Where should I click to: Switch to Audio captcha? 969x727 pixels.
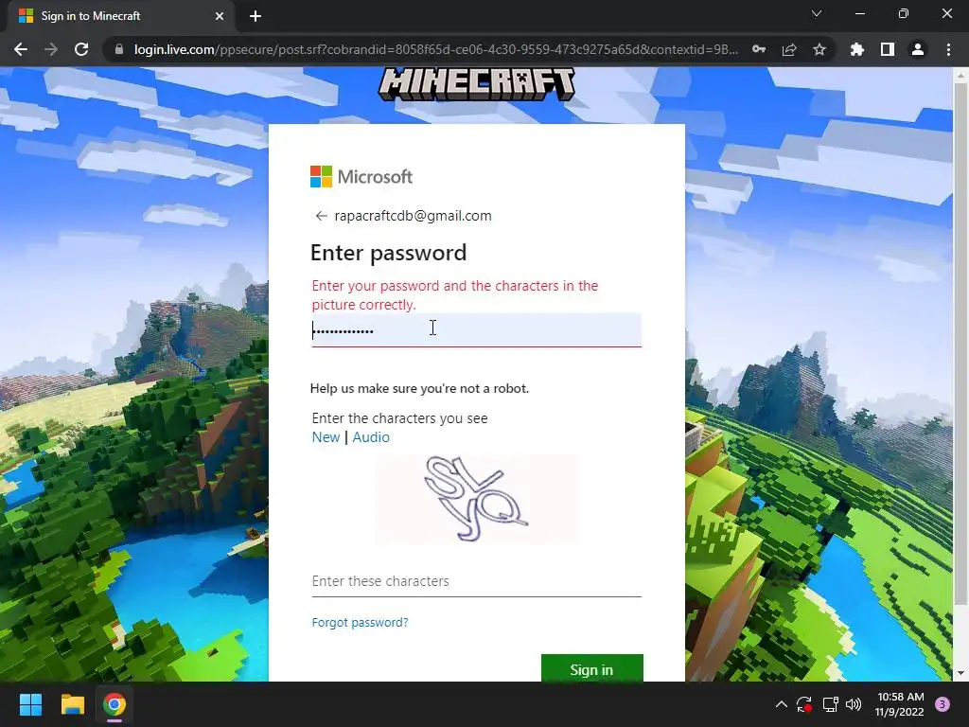click(x=371, y=437)
